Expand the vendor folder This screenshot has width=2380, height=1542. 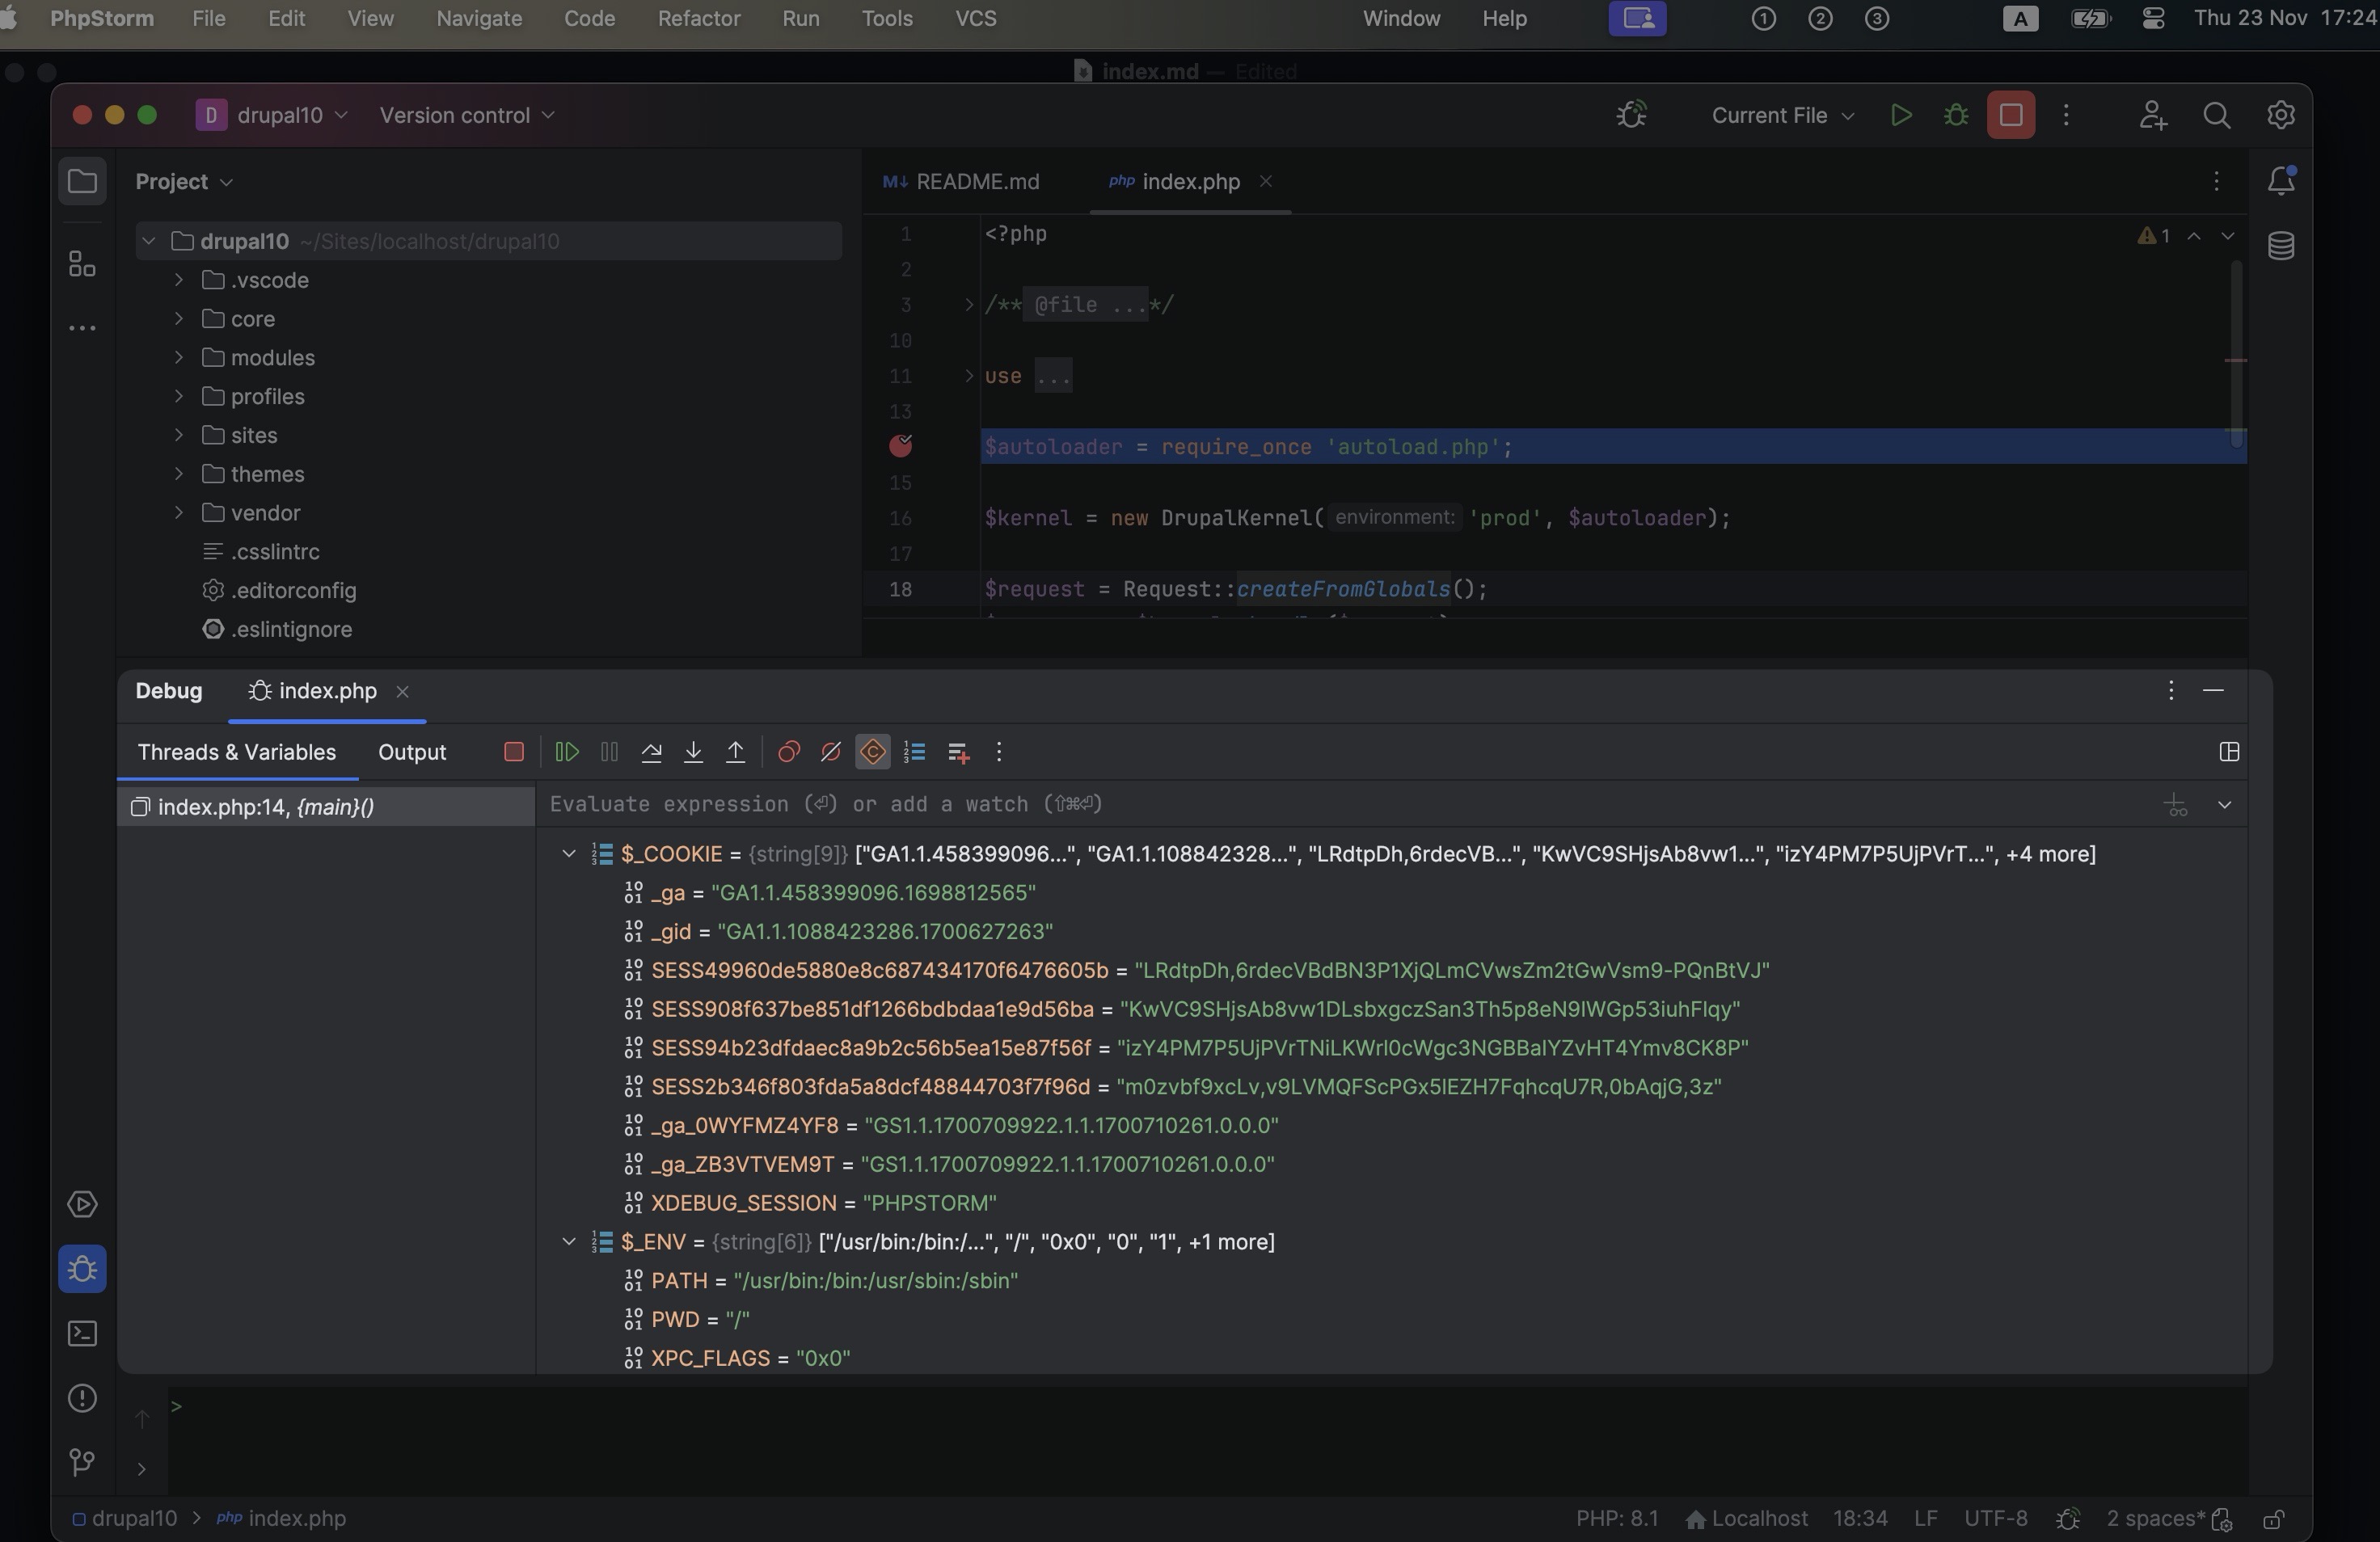pos(178,512)
